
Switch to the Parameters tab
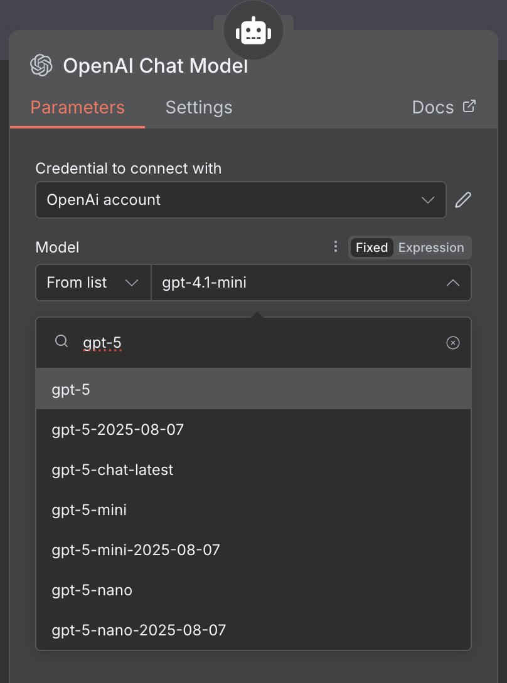coord(78,108)
